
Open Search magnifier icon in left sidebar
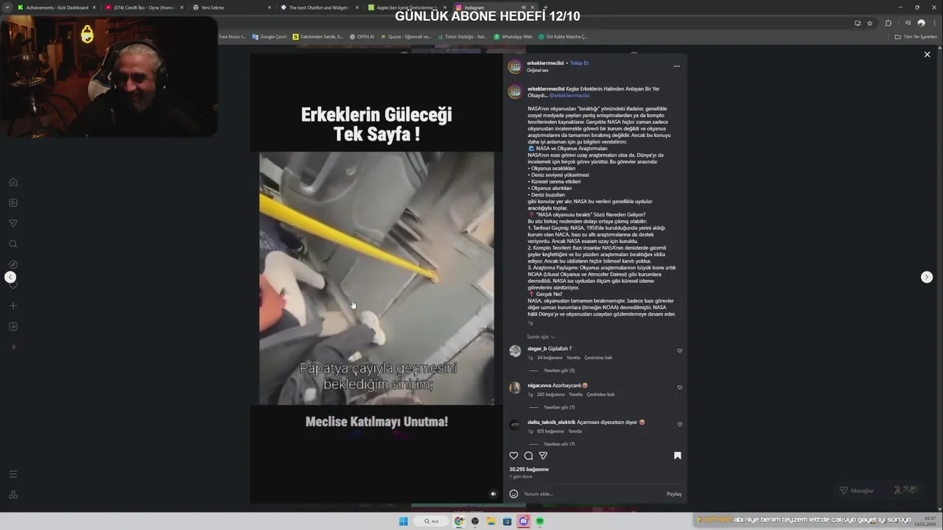(x=13, y=244)
